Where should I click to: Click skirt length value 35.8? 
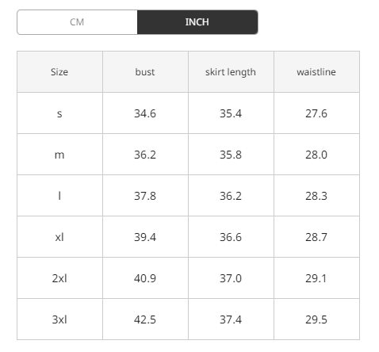231,155
